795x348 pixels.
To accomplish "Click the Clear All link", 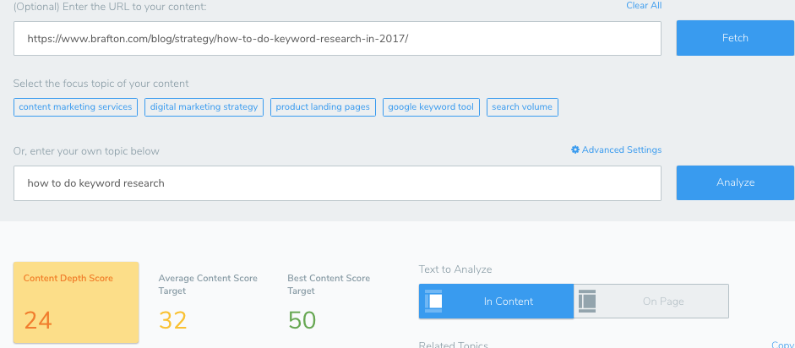I will point(643,6).
